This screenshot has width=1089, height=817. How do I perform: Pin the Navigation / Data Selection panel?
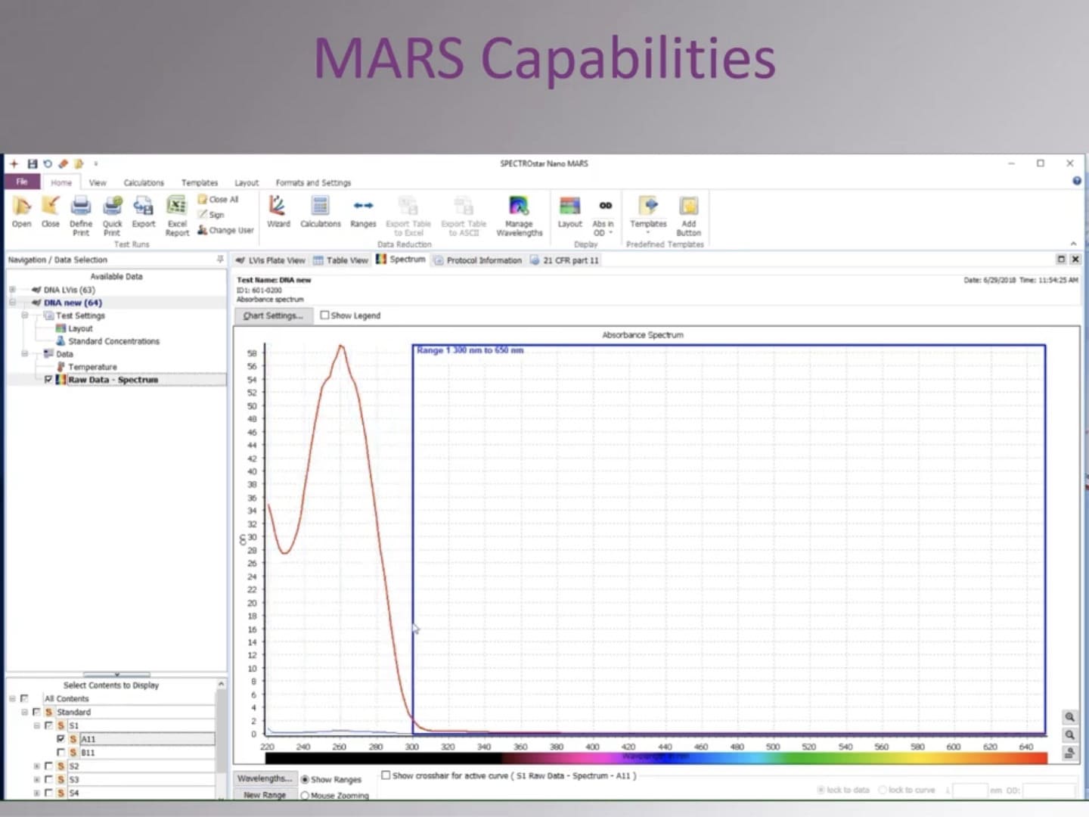click(220, 259)
